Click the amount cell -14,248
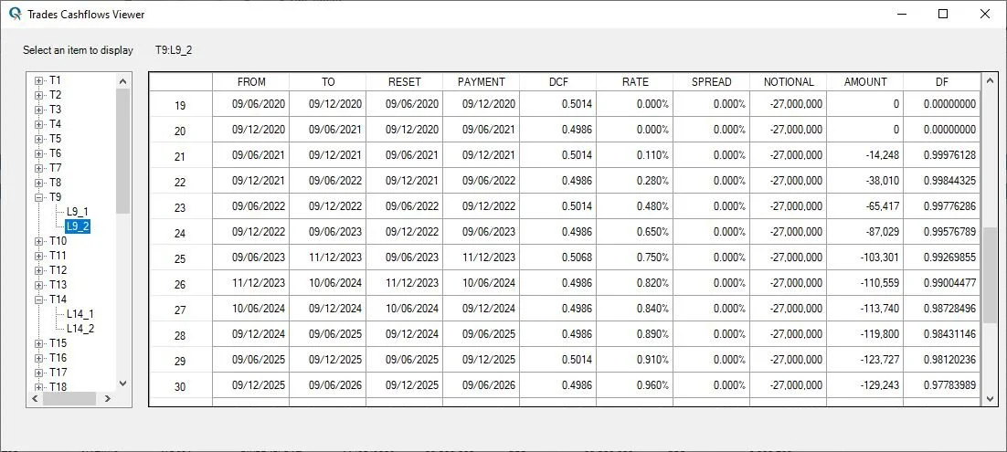Image resolution: width=1007 pixels, height=452 pixels. 865,155
